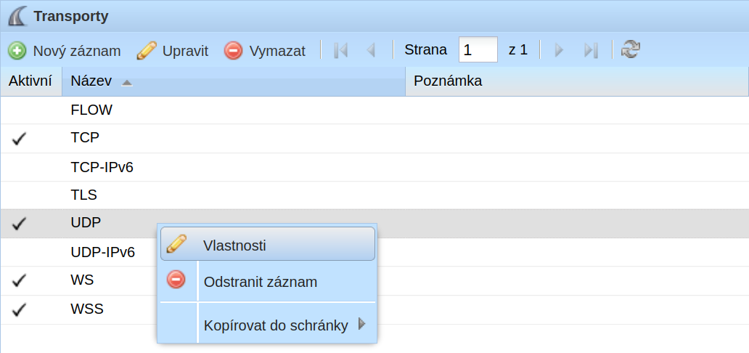Image resolution: width=749 pixels, height=353 pixels.
Task: Toggle the active checkmark for UDP row
Action: pyautogui.click(x=19, y=224)
